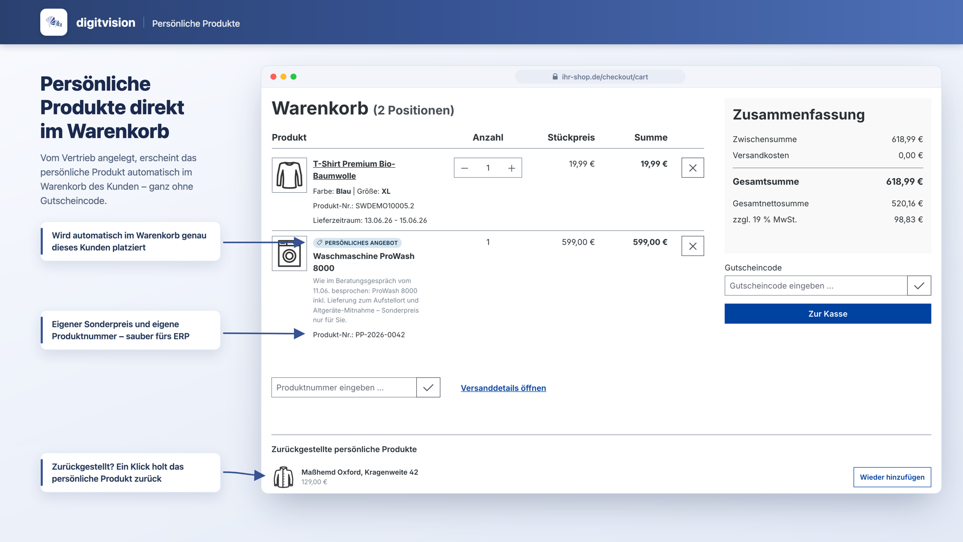This screenshot has height=542, width=963.
Task: Remove T-Shirt Premium Bio-Baumwolle from cart
Action: coord(693,168)
